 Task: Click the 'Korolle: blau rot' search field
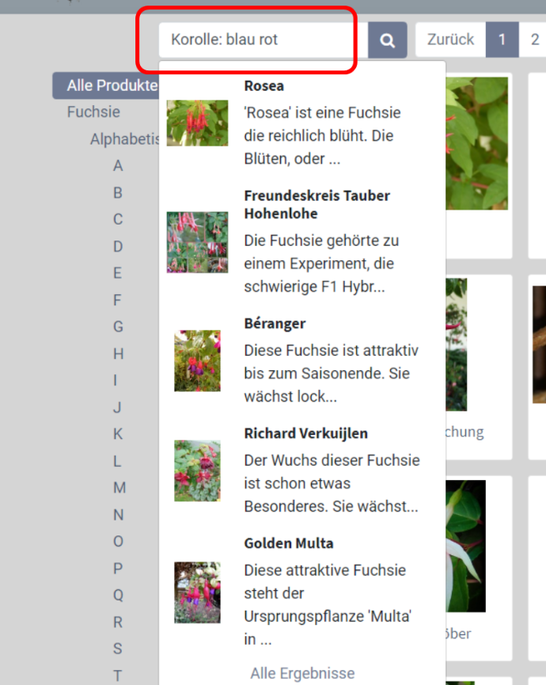coord(264,40)
